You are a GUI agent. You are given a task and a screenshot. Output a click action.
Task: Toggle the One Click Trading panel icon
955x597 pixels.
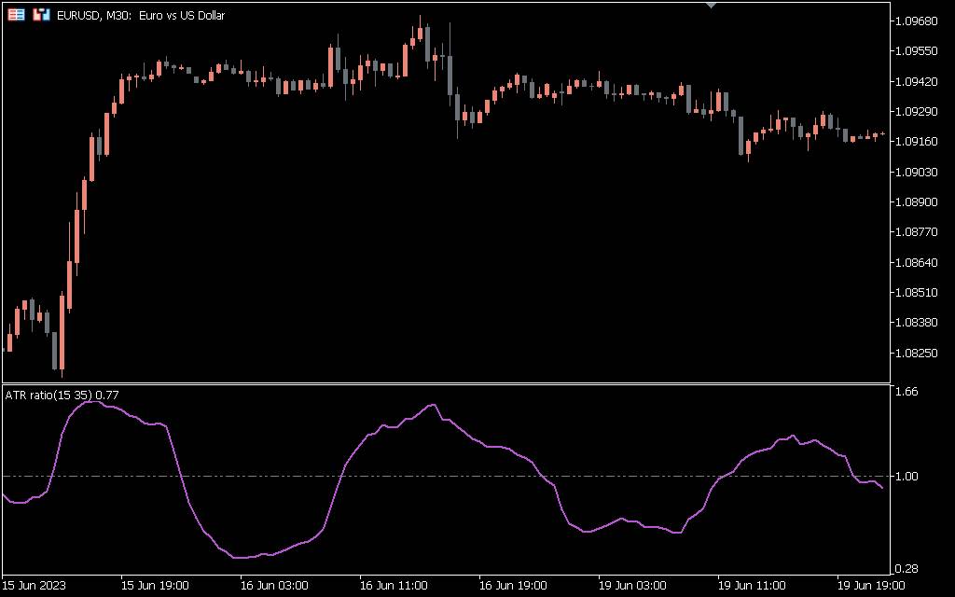[41, 15]
